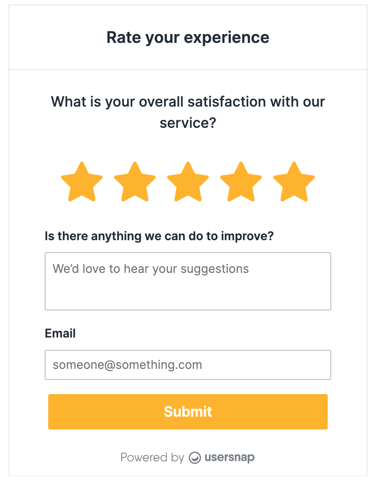Image resolution: width=375 pixels, height=483 pixels.
Task: Click the We'd love to hear placeholder text
Action: [x=150, y=268]
